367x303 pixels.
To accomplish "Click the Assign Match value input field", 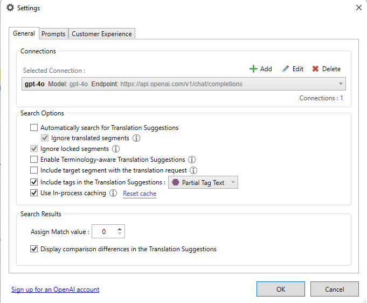I will click(x=103, y=232).
